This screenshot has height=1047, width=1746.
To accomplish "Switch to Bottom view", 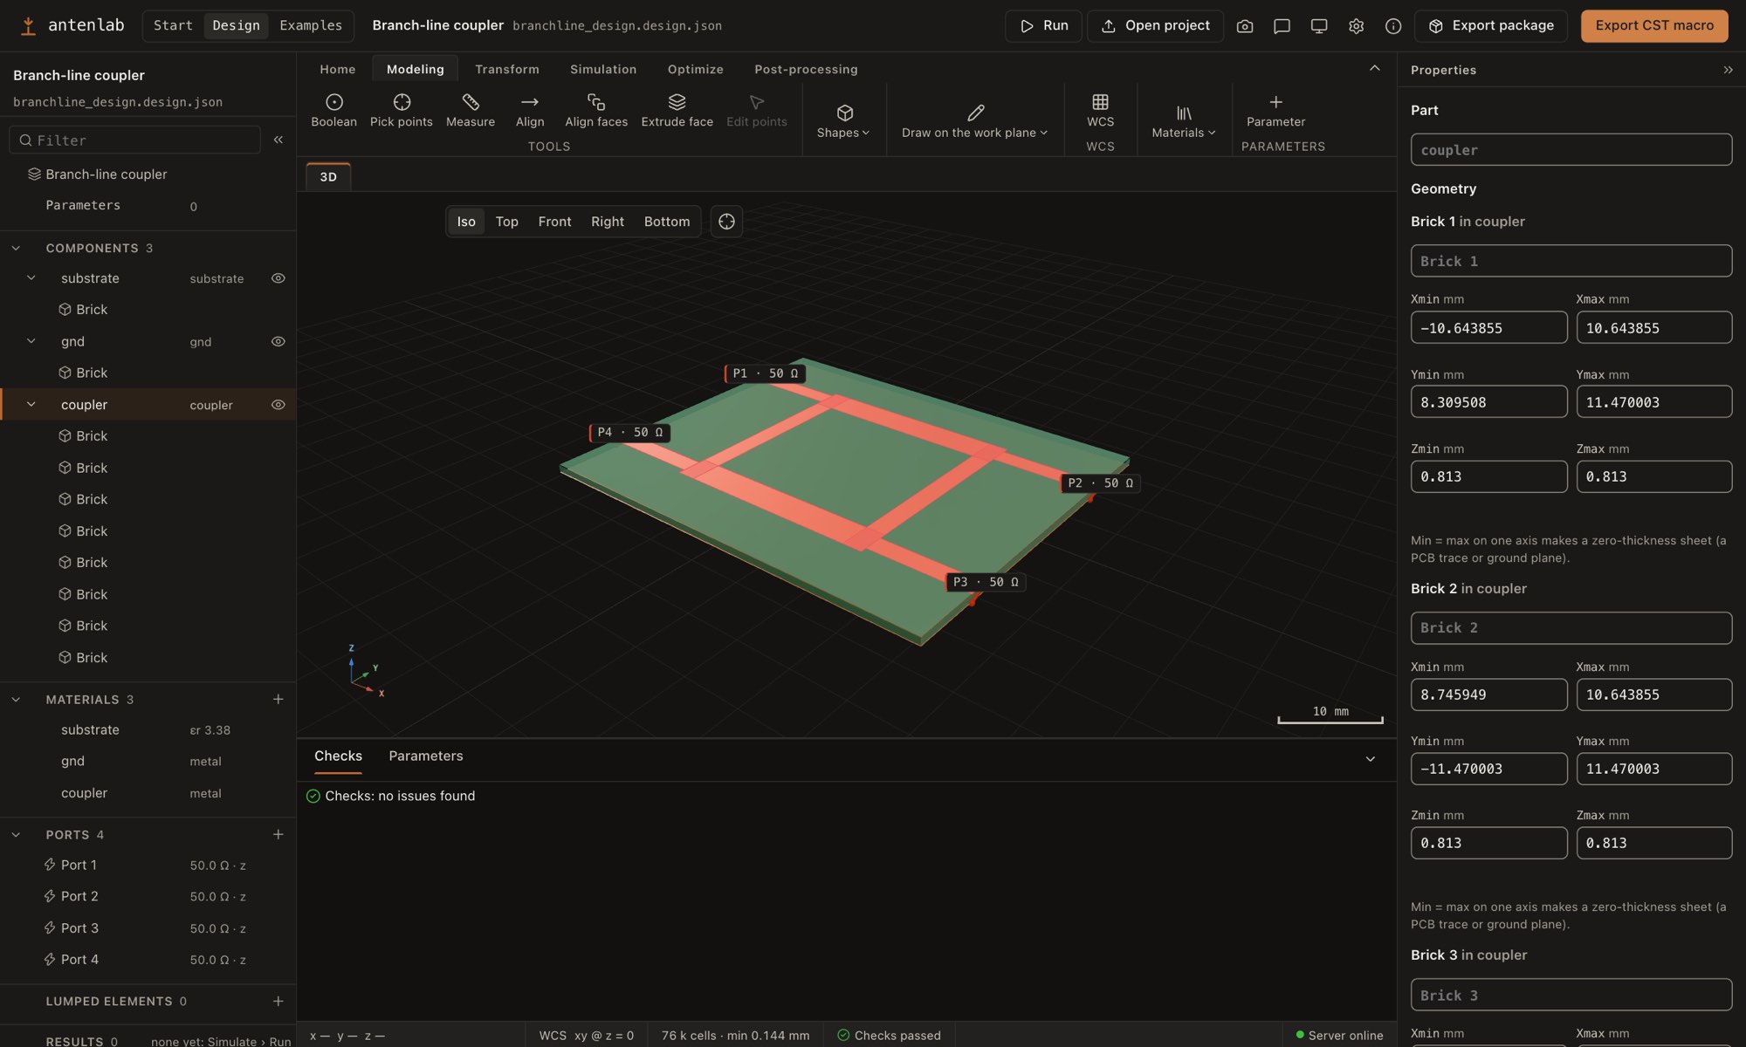I will (666, 222).
